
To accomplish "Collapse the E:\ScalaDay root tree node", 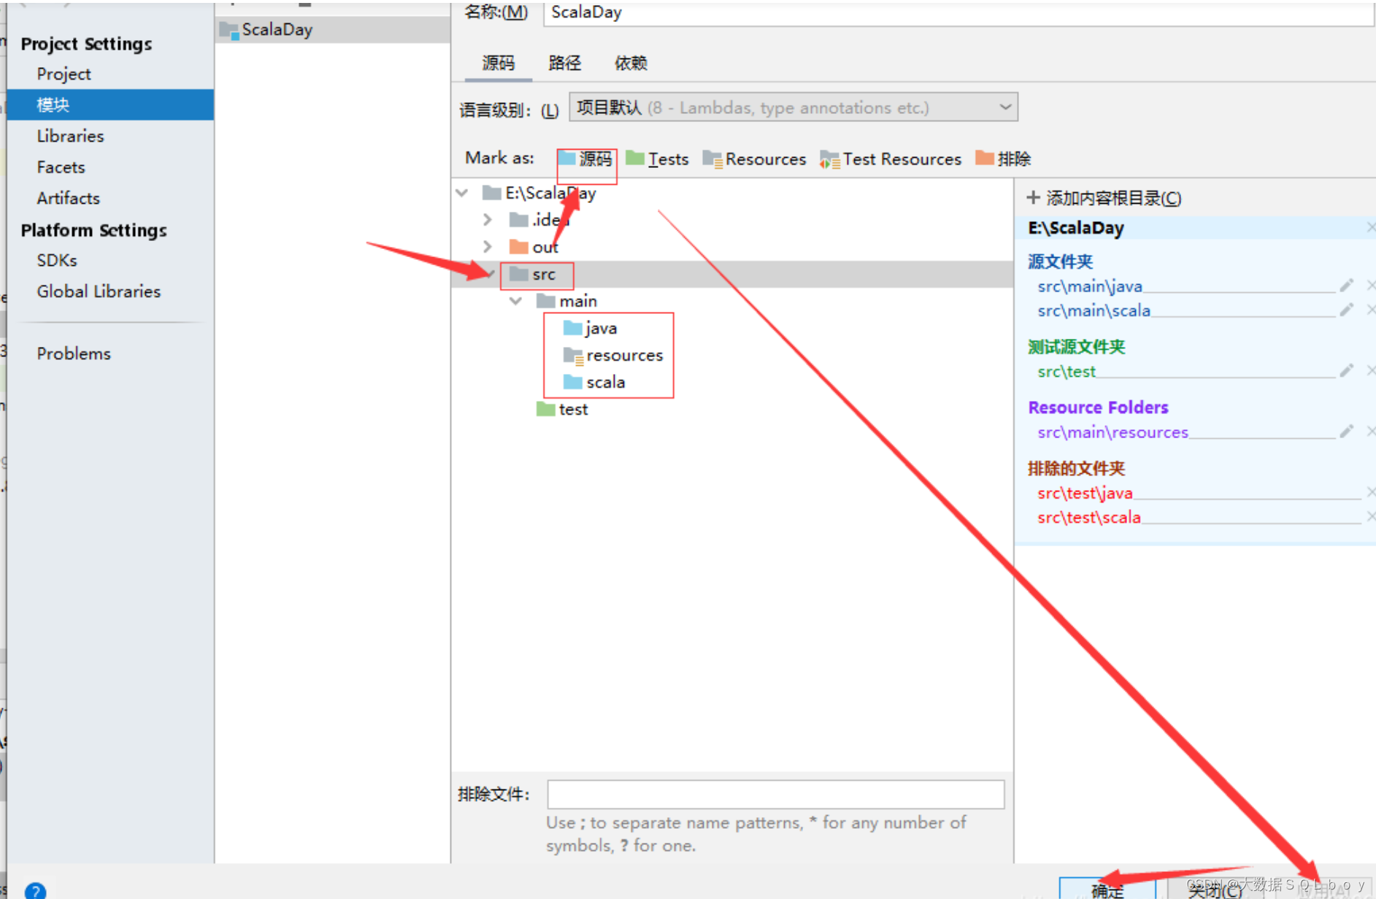I will [x=462, y=193].
